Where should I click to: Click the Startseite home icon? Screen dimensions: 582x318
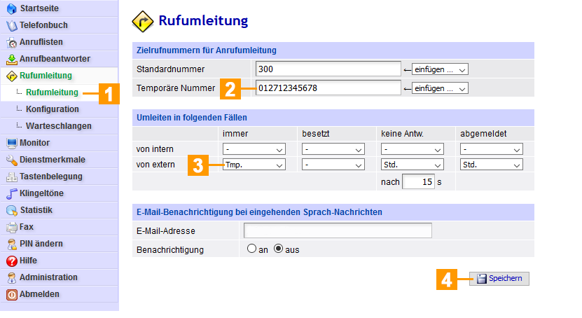11,8
